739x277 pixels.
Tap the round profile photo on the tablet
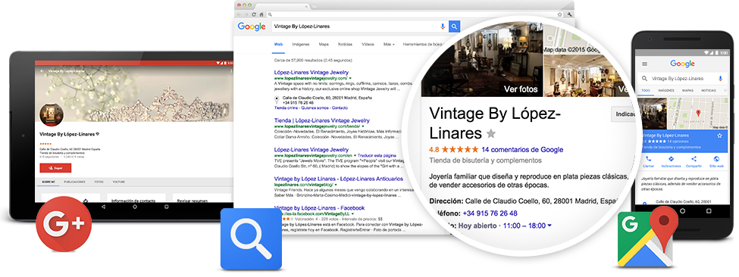(52, 115)
